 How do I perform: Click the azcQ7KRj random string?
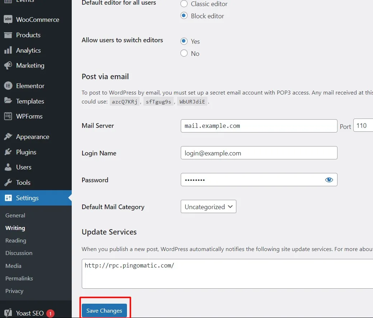125,102
